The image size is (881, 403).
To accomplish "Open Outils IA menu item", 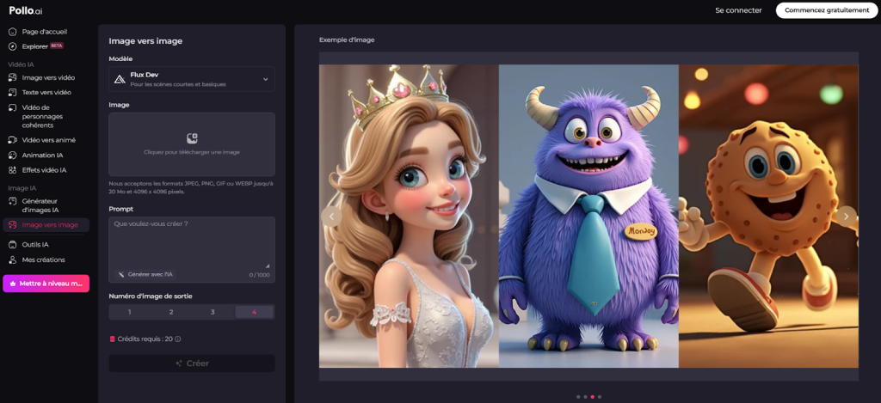I will 35,245.
